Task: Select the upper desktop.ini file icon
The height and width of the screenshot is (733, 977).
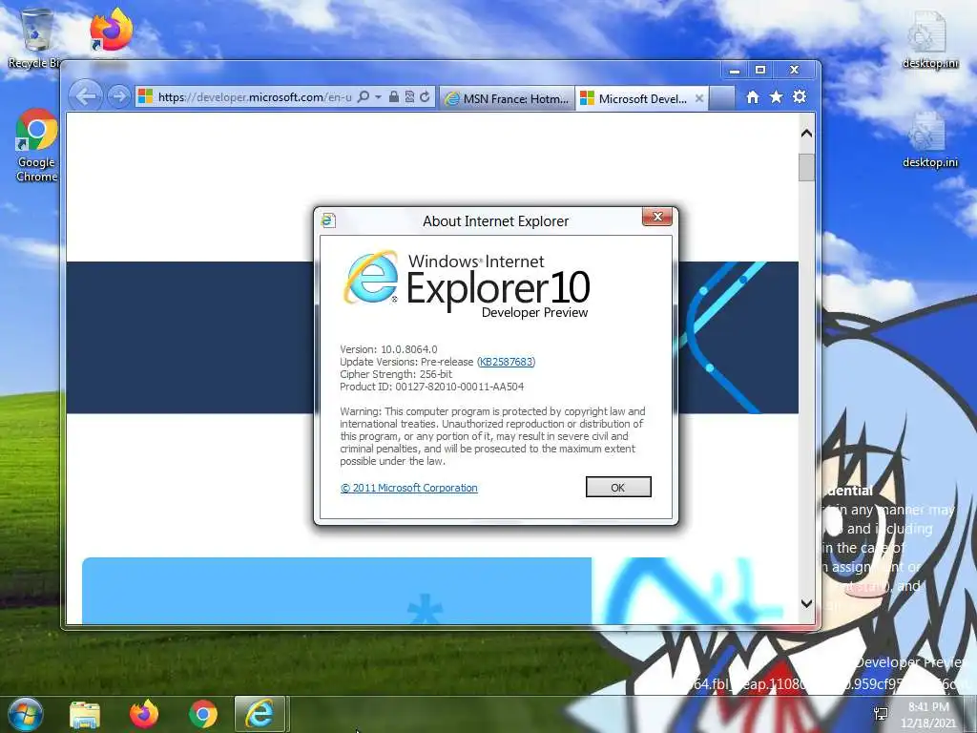Action: [x=929, y=38]
